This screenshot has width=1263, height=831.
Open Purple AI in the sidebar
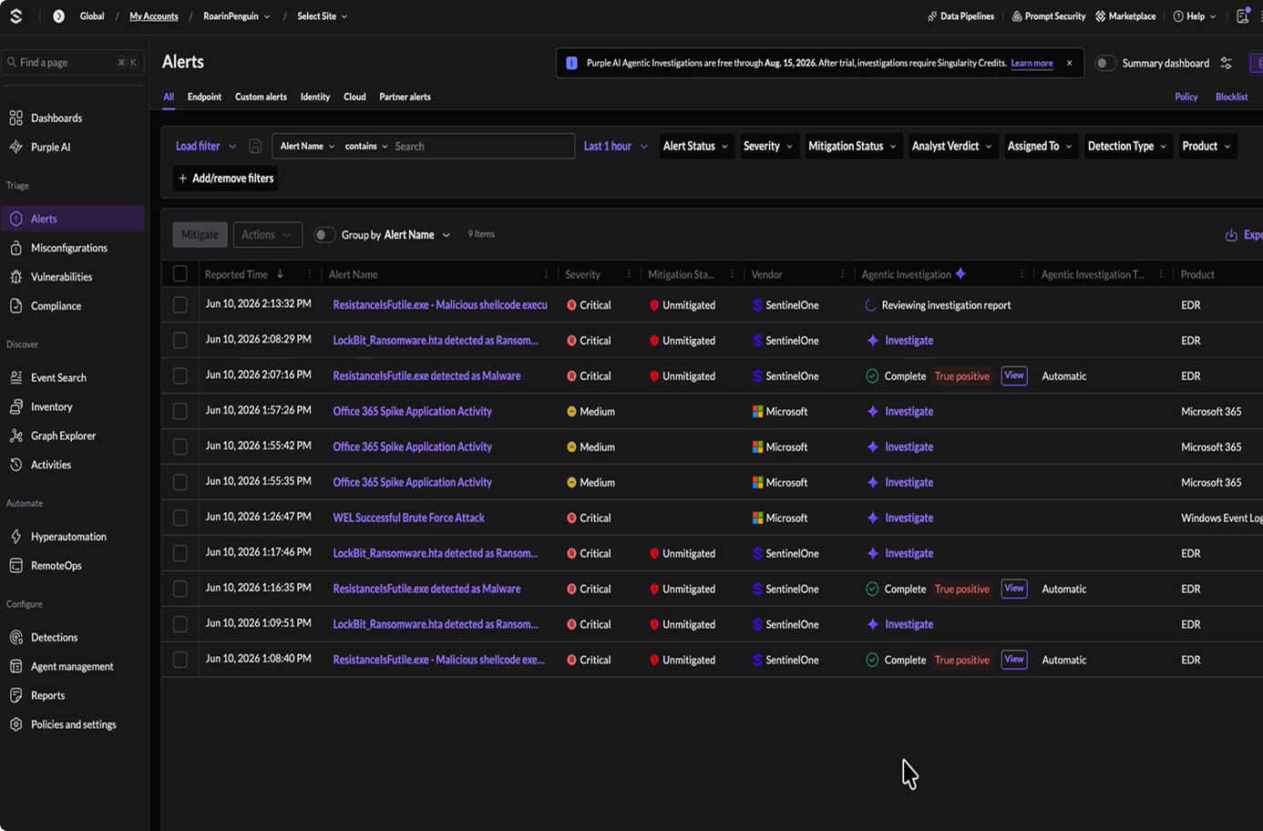pos(50,147)
